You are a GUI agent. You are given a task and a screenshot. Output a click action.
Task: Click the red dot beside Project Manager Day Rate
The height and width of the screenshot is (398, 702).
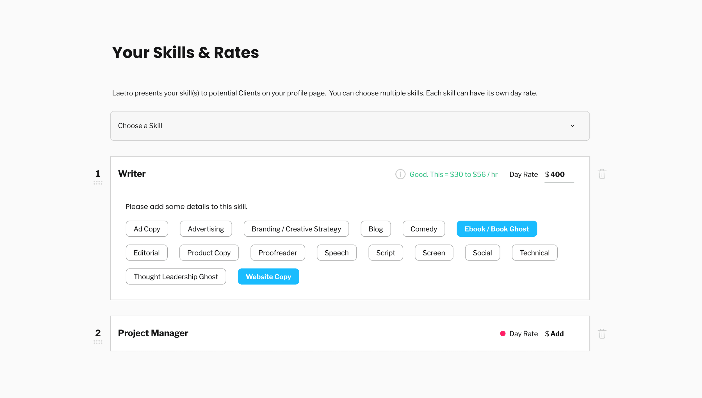click(503, 333)
